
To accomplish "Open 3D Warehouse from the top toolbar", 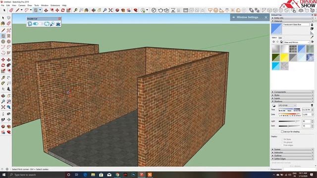I will tap(117, 10).
